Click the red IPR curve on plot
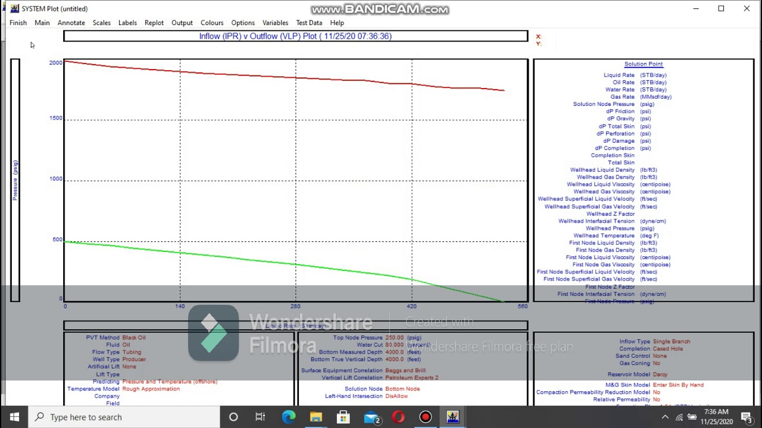Screen dimensions: 762x428 [295, 77]
